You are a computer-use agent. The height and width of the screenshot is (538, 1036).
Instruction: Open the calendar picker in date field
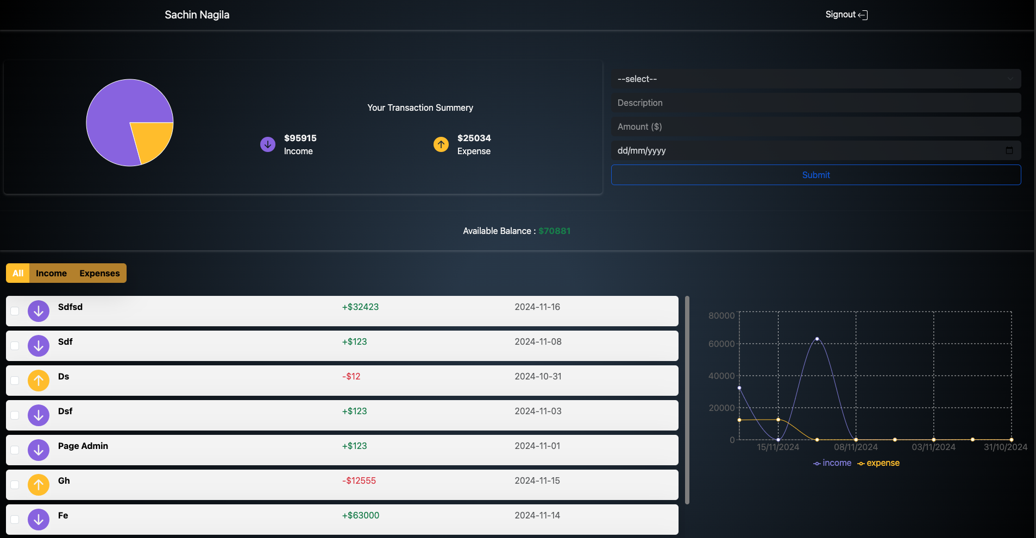[x=1009, y=150]
